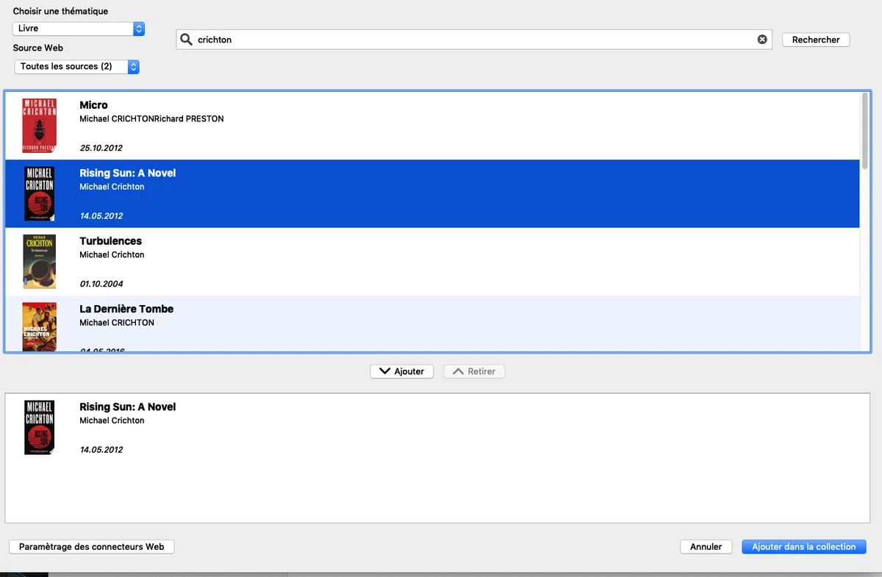Click the Rechercher button

click(815, 40)
